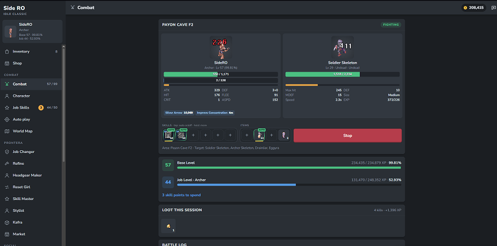Screen dimensions: 497x246
Task: Click the Soldier Skeleton monster sprite
Action: pos(342,48)
